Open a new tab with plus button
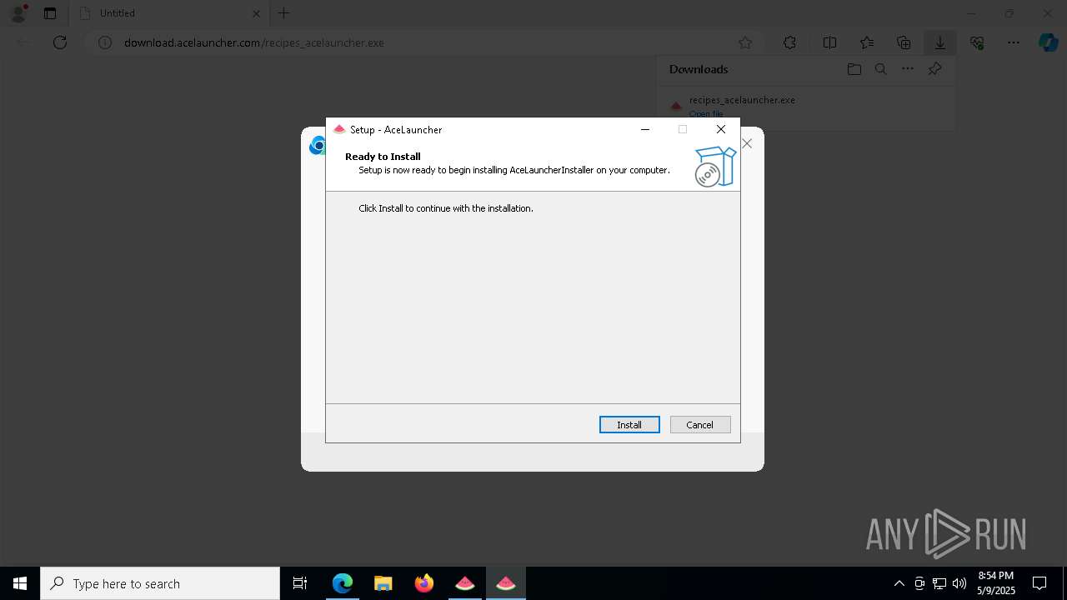The width and height of the screenshot is (1067, 600). 284,13
